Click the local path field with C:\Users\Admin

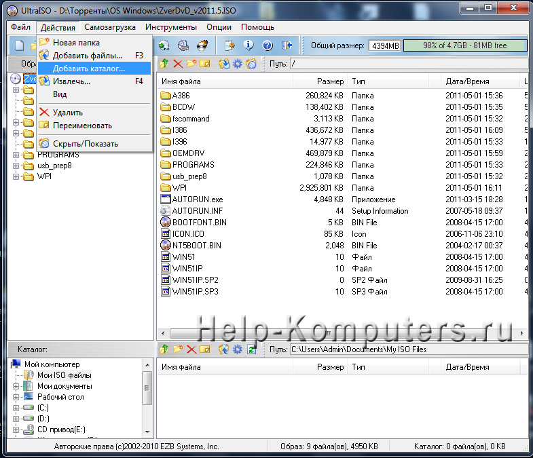click(x=409, y=349)
